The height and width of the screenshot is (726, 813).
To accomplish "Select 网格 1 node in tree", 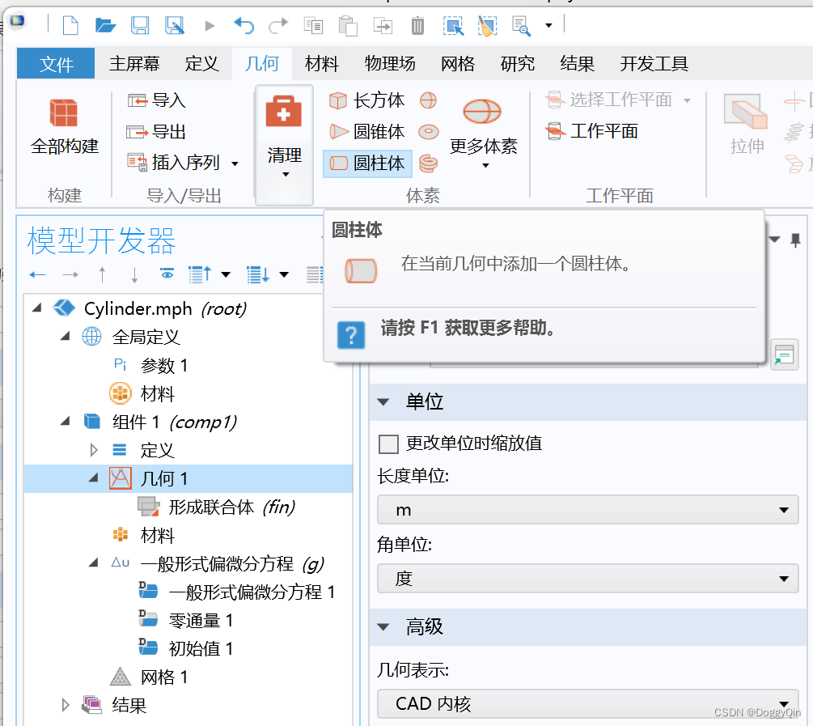I will pyautogui.click(x=164, y=677).
